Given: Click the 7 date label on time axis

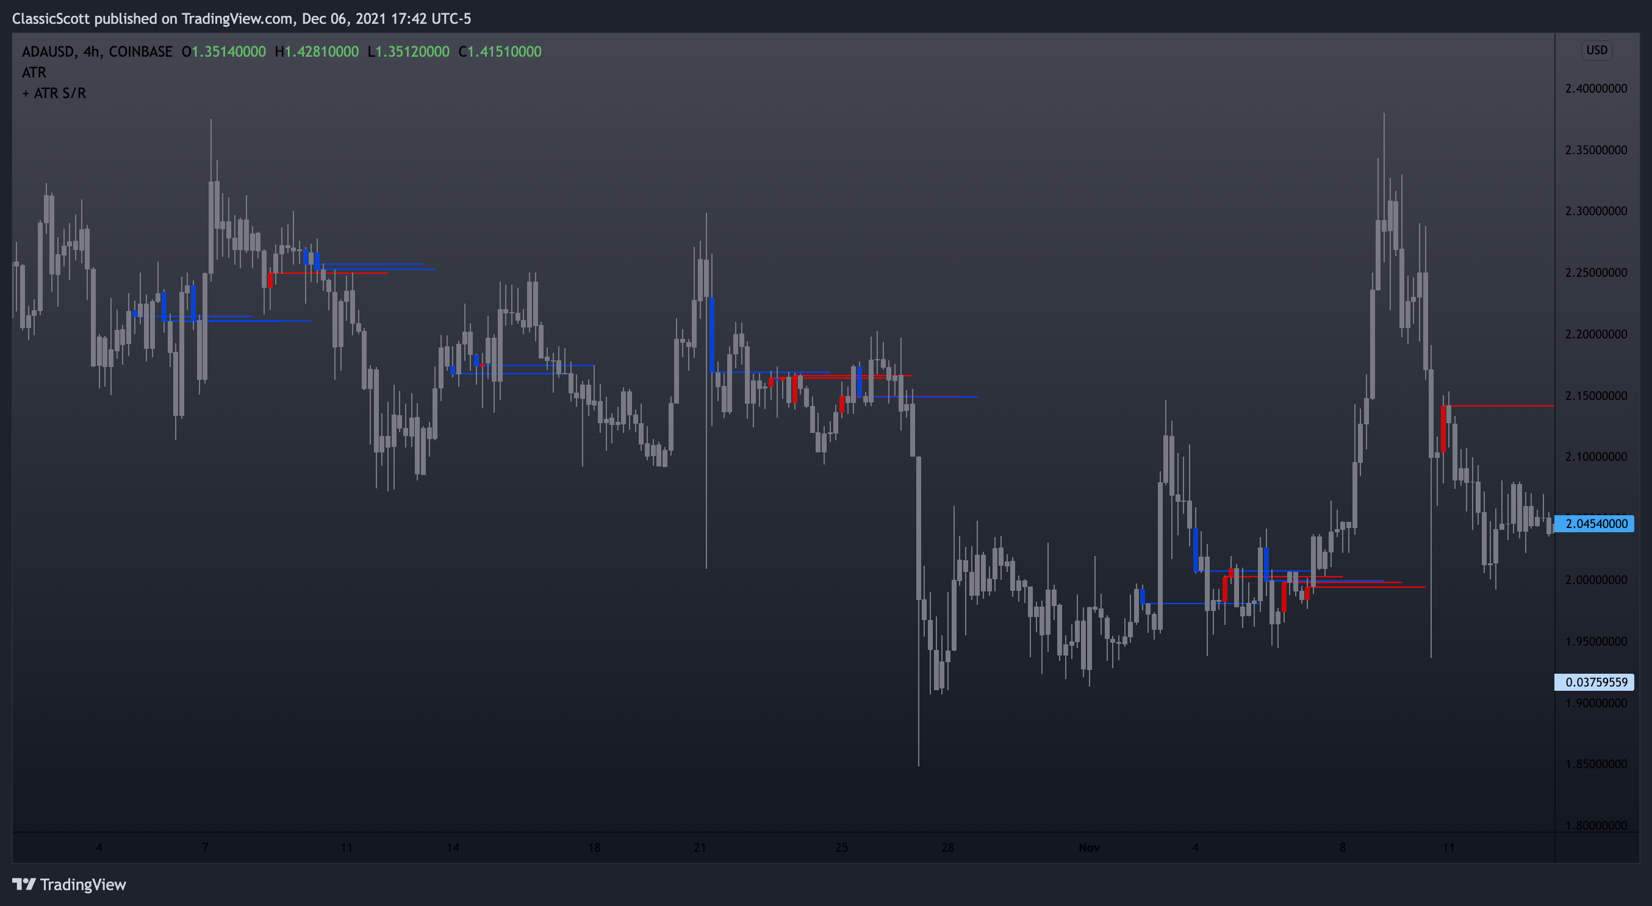Looking at the screenshot, I should [x=205, y=847].
